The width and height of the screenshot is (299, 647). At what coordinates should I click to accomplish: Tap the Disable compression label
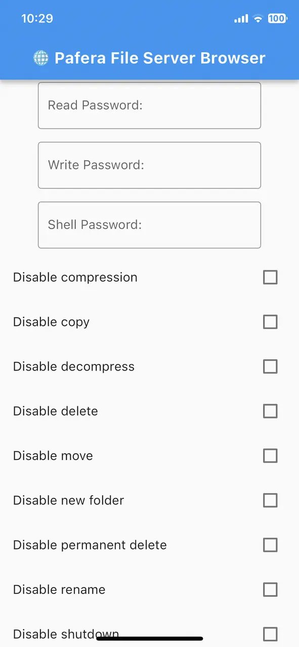pyautogui.click(x=75, y=278)
